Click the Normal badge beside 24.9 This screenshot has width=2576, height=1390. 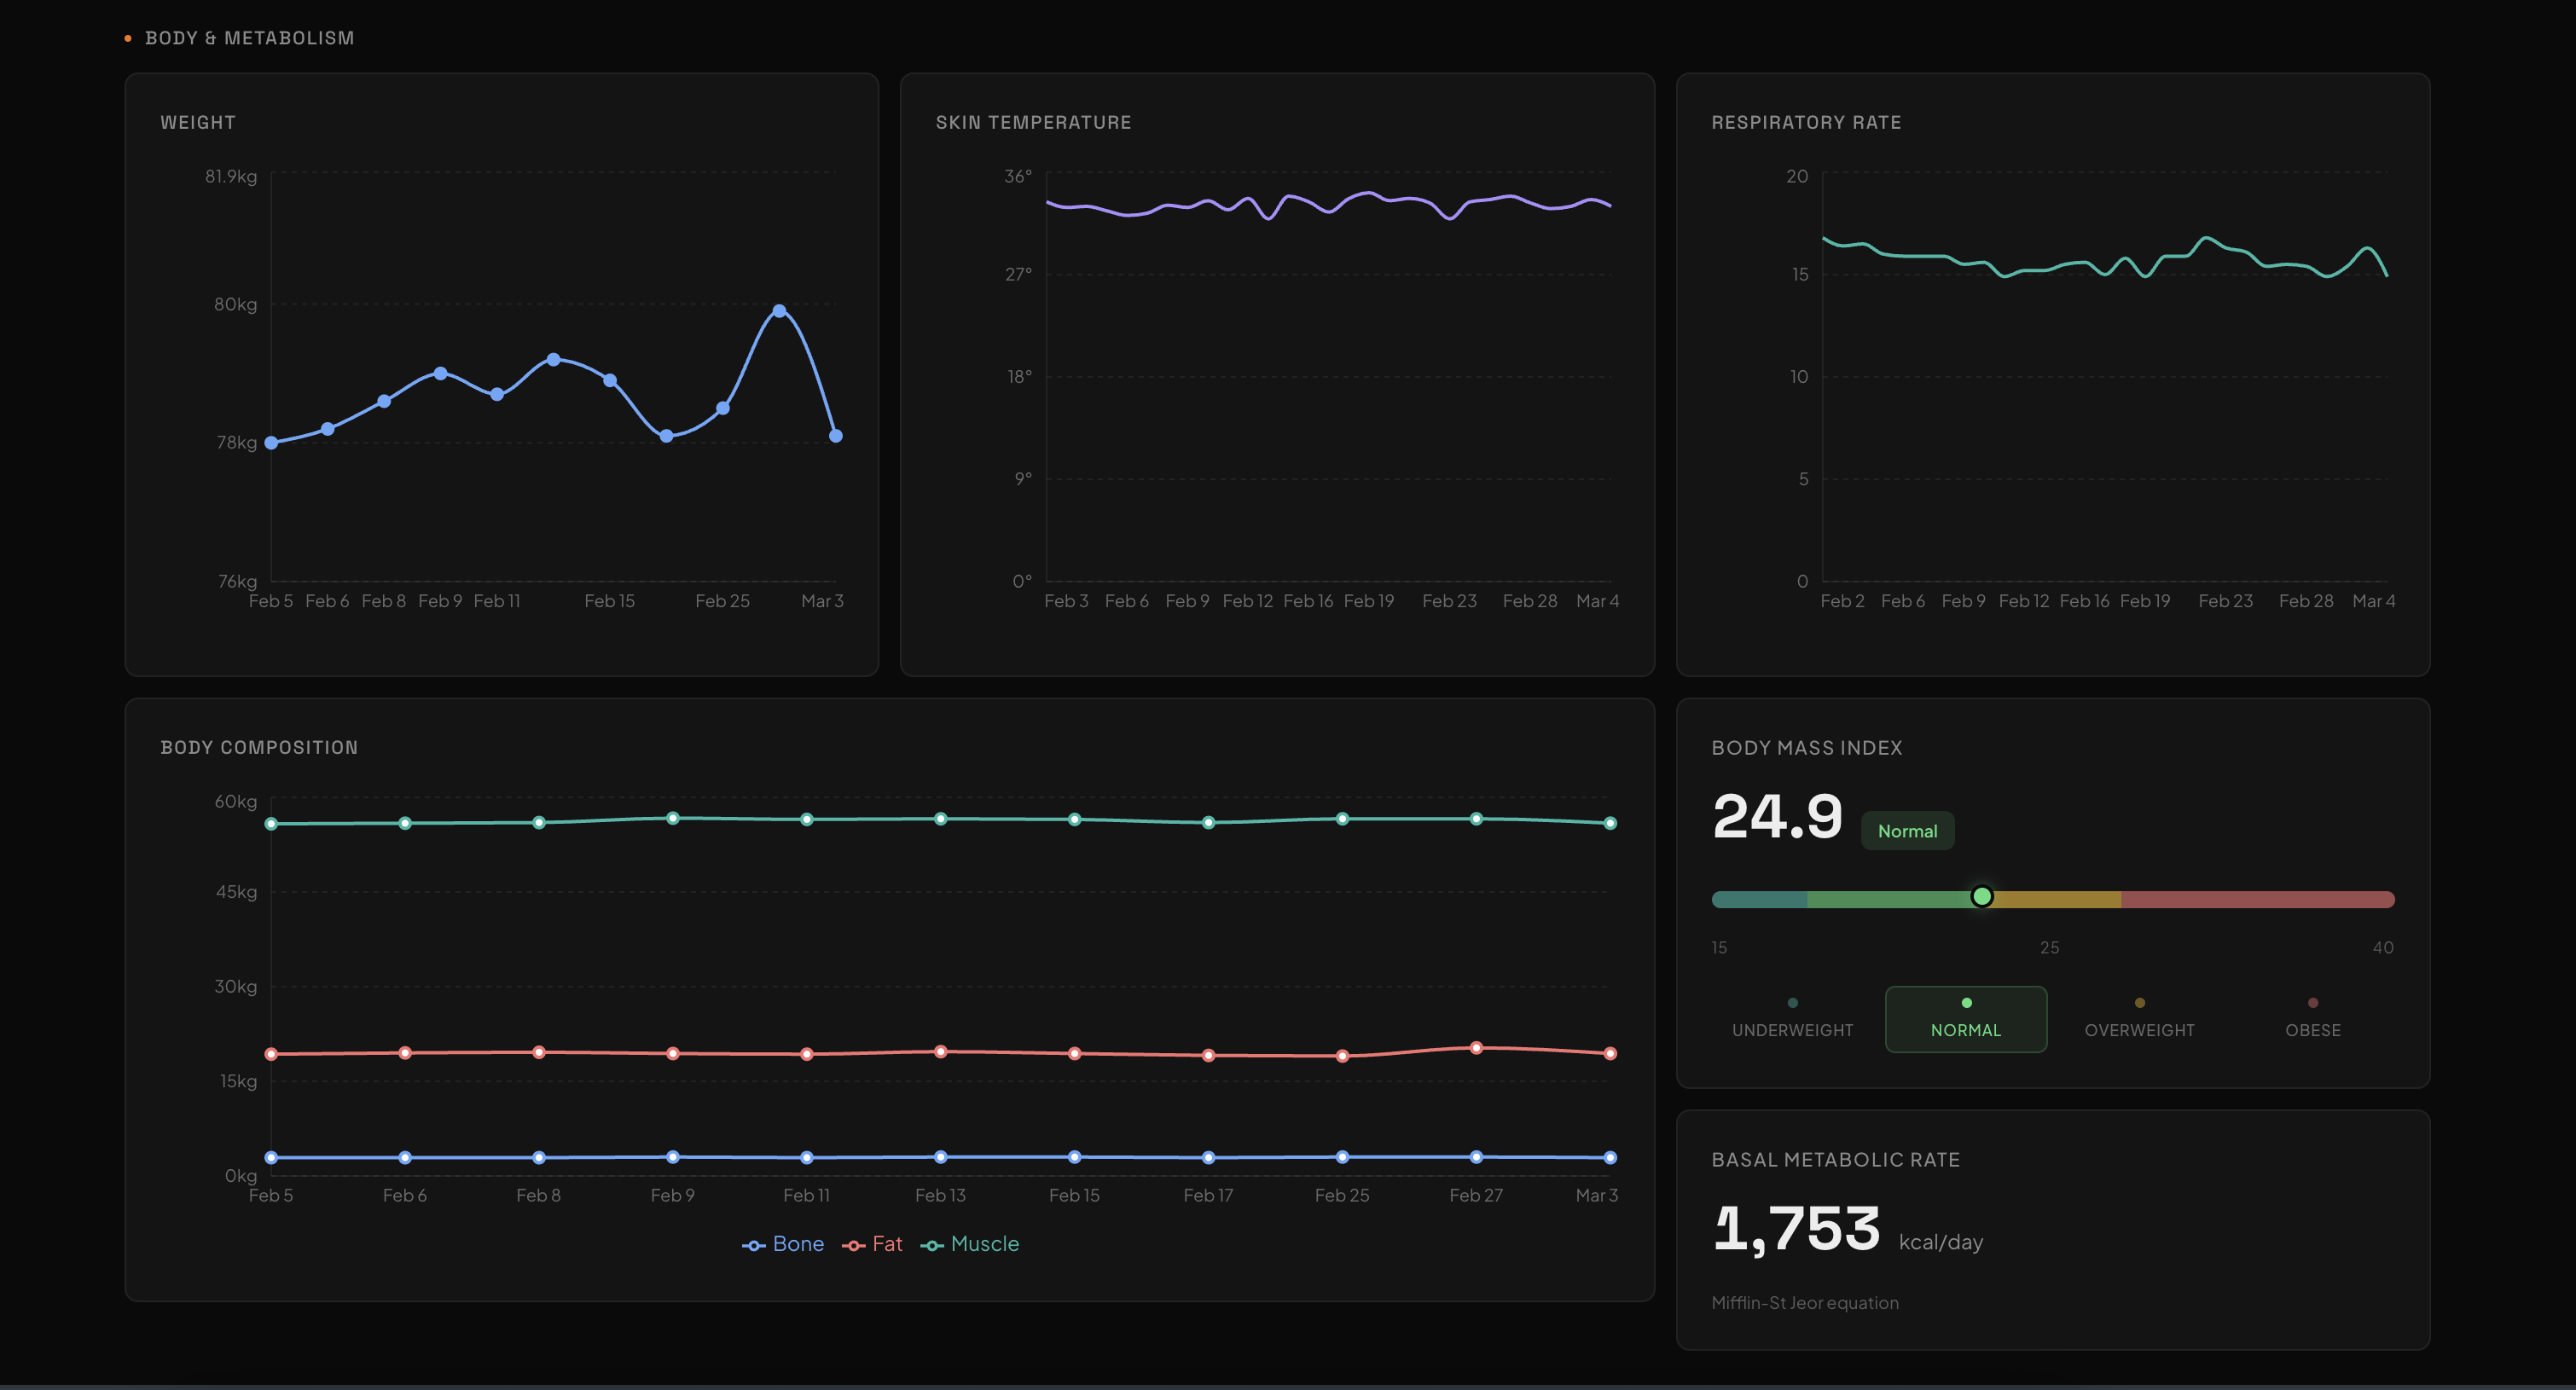pos(1907,831)
